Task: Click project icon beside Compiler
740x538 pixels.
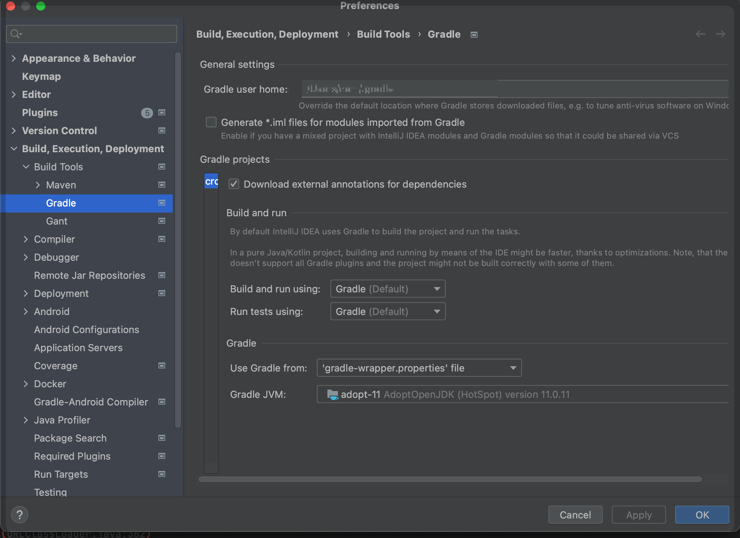Action: point(162,239)
